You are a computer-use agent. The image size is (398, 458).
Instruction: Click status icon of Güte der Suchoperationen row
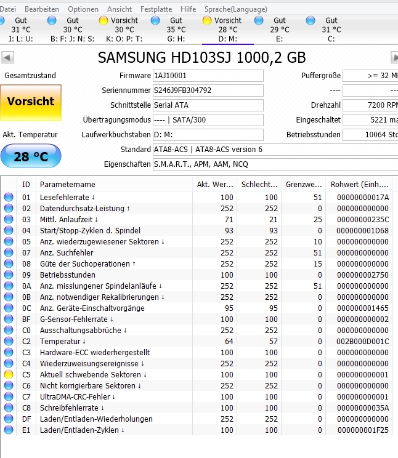[x=9, y=263]
